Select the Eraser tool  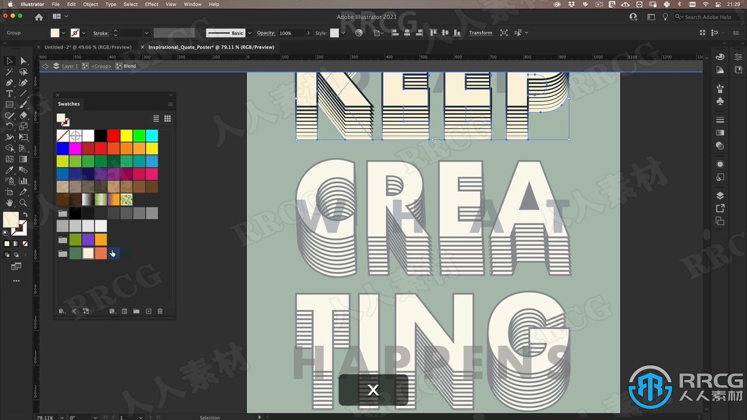pos(23,116)
